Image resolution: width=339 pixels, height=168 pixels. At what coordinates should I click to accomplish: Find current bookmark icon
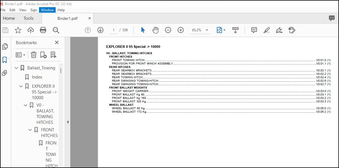[x=53, y=55]
